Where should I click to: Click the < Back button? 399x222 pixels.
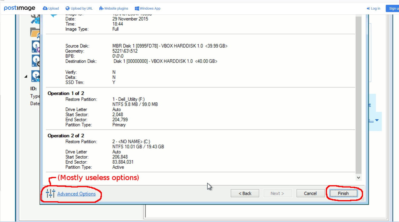tap(245, 194)
